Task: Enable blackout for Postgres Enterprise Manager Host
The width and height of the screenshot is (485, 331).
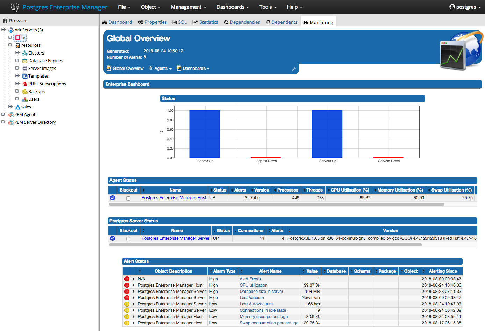Action: [128, 198]
